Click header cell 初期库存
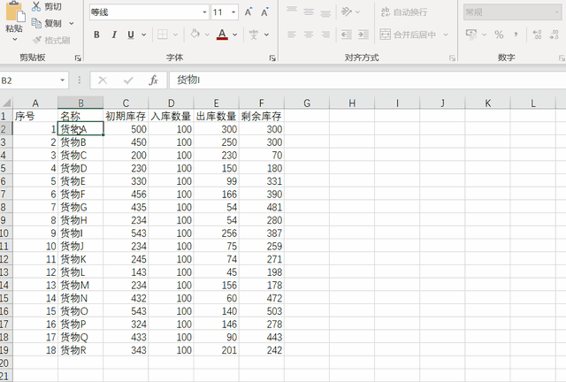This screenshot has width=566, height=382. [x=126, y=116]
